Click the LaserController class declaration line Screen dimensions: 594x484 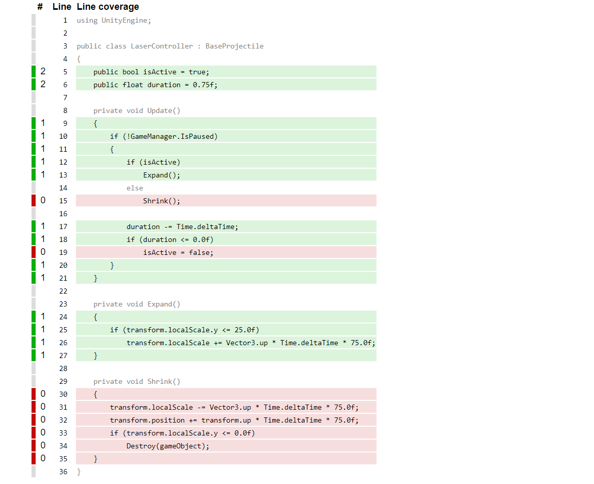(170, 46)
